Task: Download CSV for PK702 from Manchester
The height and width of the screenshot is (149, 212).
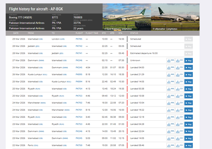Action: tap(180, 103)
